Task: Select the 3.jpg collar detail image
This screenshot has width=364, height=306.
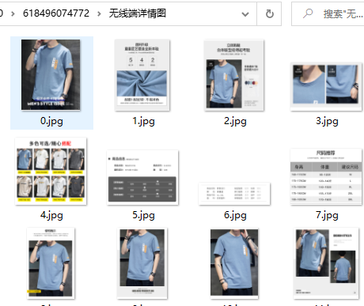Action: click(x=326, y=86)
